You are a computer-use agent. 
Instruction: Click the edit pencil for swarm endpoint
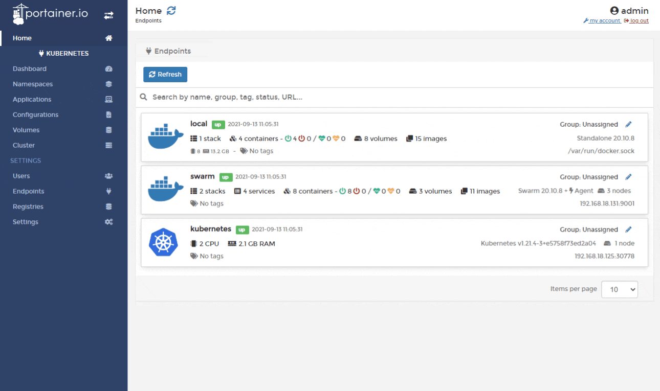click(x=629, y=177)
